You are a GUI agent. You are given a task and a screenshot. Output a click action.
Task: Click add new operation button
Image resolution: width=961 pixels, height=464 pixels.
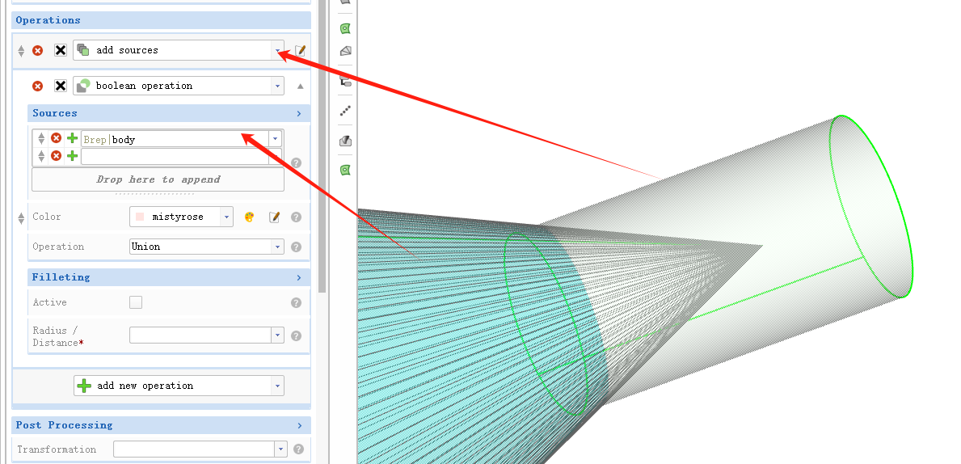(178, 386)
